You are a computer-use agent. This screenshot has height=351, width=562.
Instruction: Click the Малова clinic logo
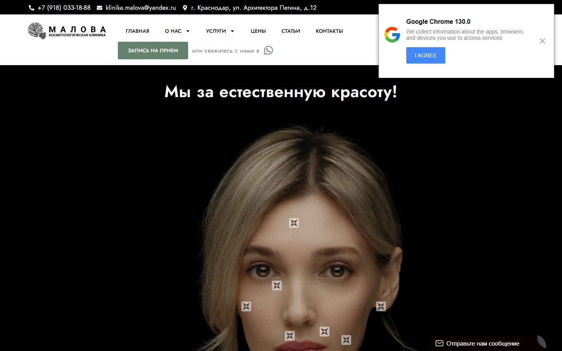point(67,31)
